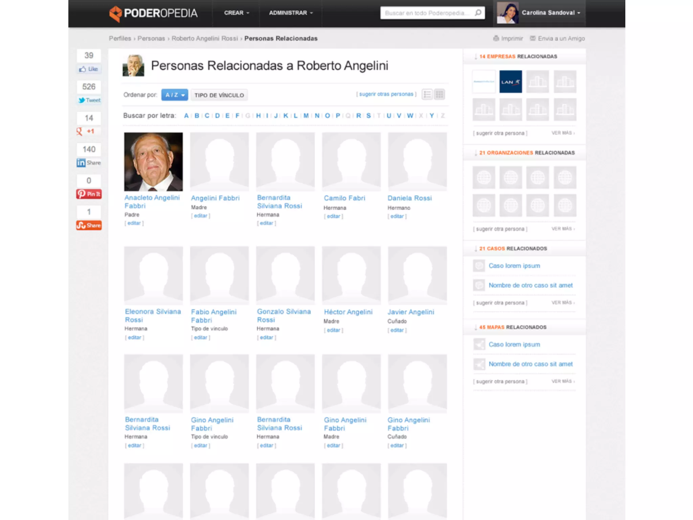Open the Crear menu
Viewport: 693px width, 520px height.
click(x=236, y=13)
